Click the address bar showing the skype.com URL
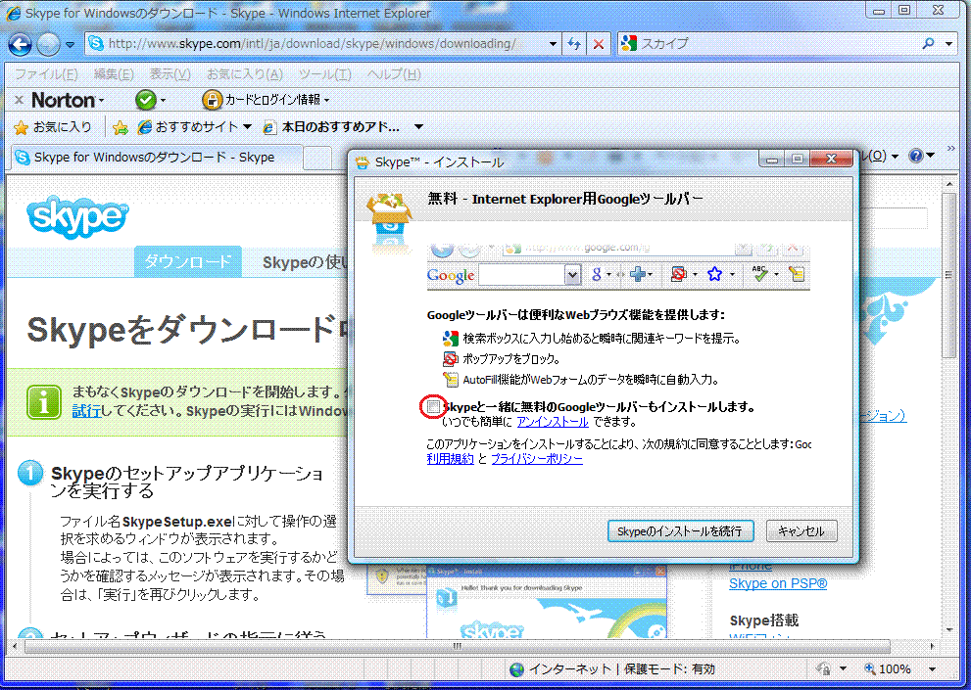 click(314, 44)
